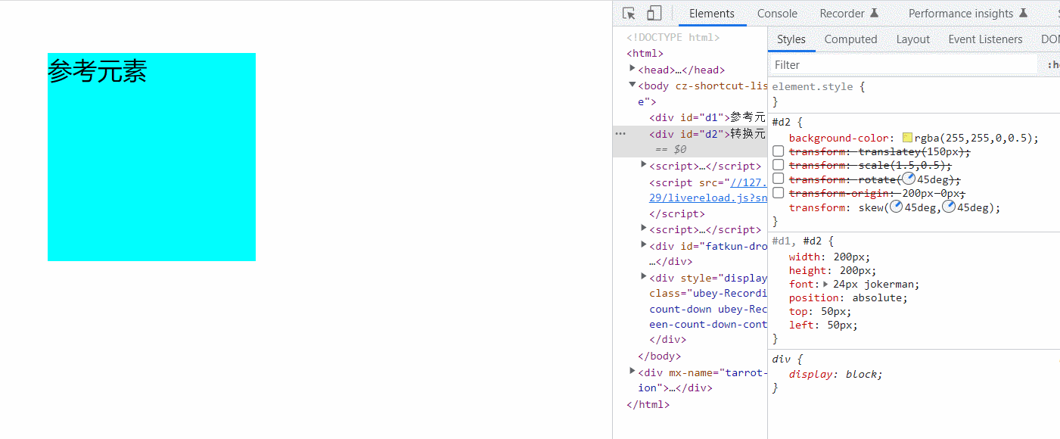
Task: Select the html opening tag node
Action: (645, 53)
